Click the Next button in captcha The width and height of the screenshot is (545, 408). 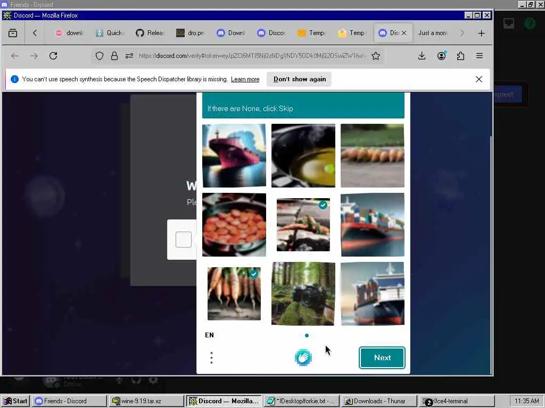[382, 358]
